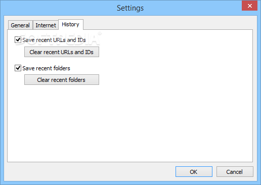Switch to the General tab

[20, 25]
